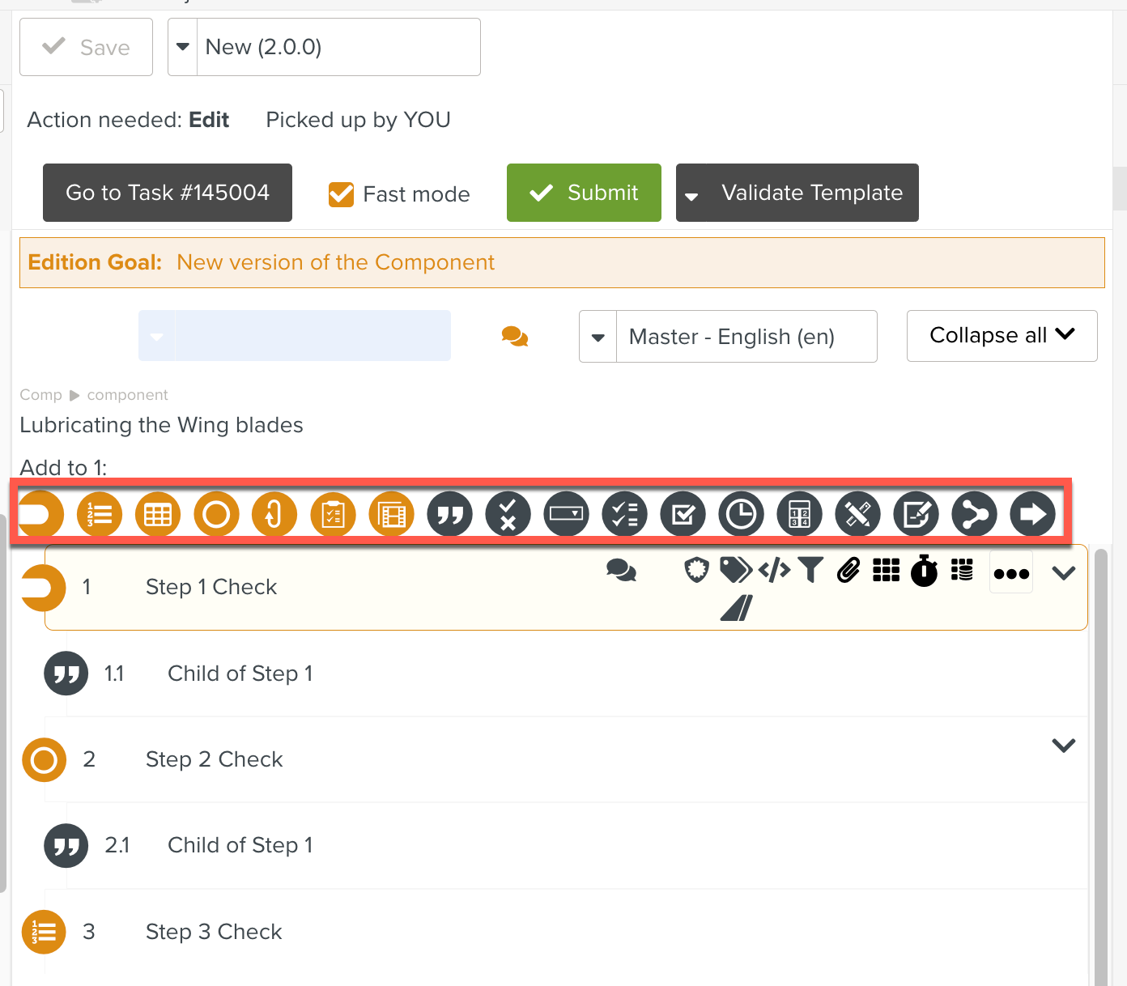The width and height of the screenshot is (1127, 986).
Task: Add a dropdown select field item
Action: [x=566, y=514]
